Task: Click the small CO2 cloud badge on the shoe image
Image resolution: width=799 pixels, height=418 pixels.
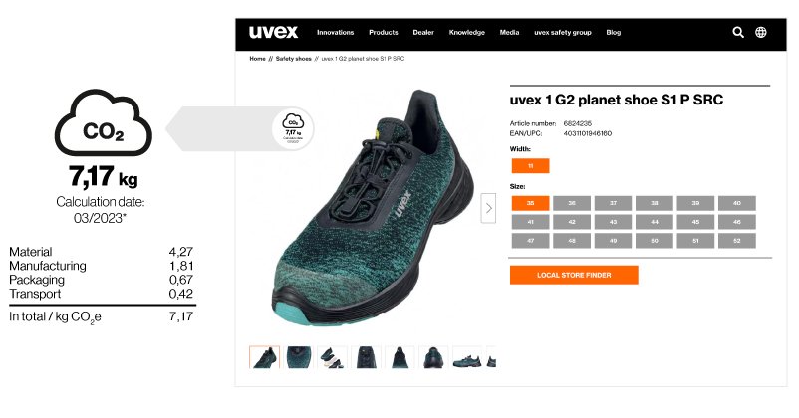Action: click(293, 128)
